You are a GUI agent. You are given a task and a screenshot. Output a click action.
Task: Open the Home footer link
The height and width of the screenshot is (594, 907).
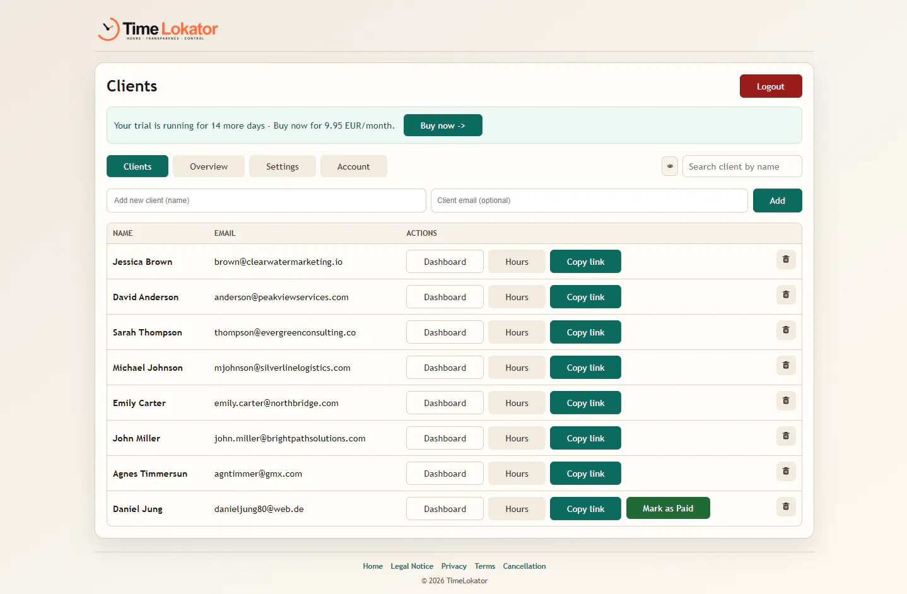tap(373, 566)
